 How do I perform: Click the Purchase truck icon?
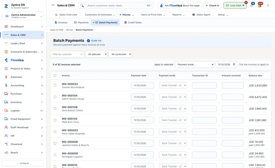pos(6,94)
